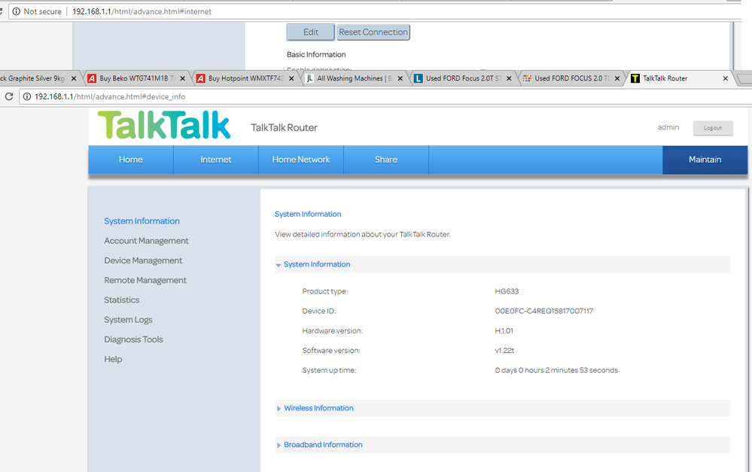Open System Logs in the sidebar
Screen dimensions: 752x472
pyautogui.click(x=128, y=319)
